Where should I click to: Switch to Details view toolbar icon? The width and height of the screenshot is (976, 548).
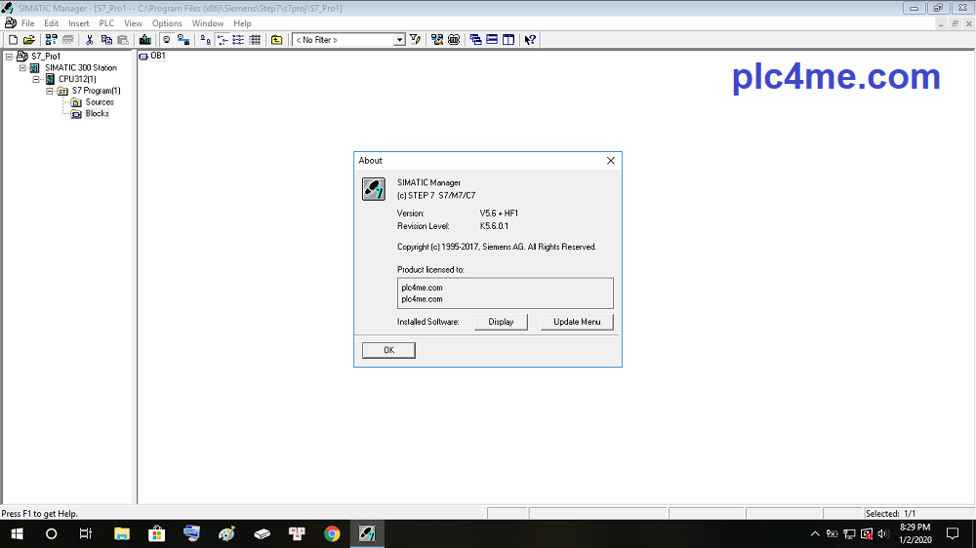click(x=256, y=40)
